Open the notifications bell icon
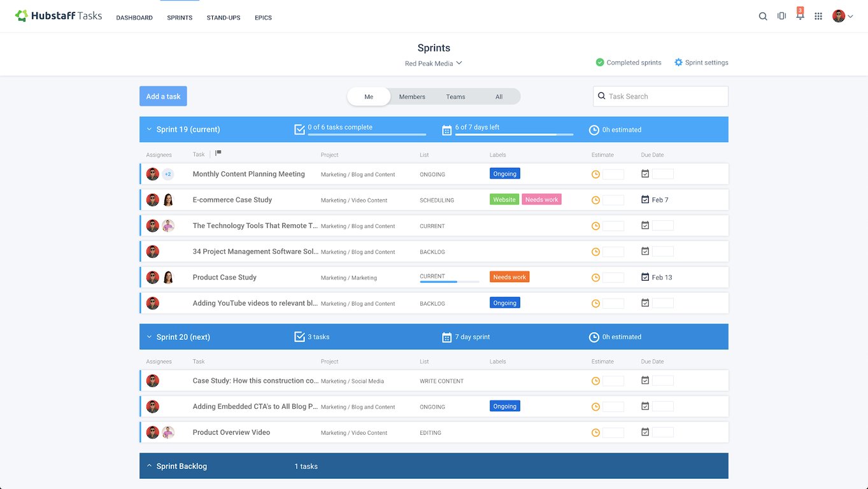Viewport: 868px width, 489px height. pos(800,15)
